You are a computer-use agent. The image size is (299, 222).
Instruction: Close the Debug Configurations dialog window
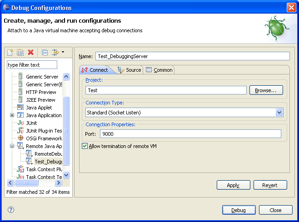coord(291,8)
